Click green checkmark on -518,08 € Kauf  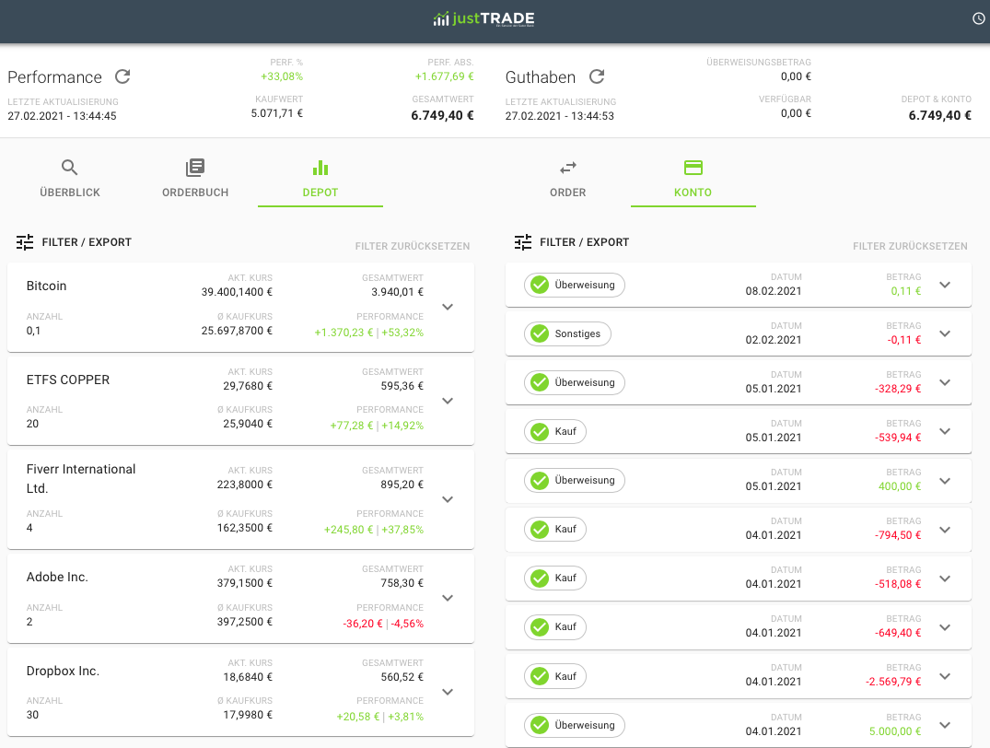click(x=540, y=579)
